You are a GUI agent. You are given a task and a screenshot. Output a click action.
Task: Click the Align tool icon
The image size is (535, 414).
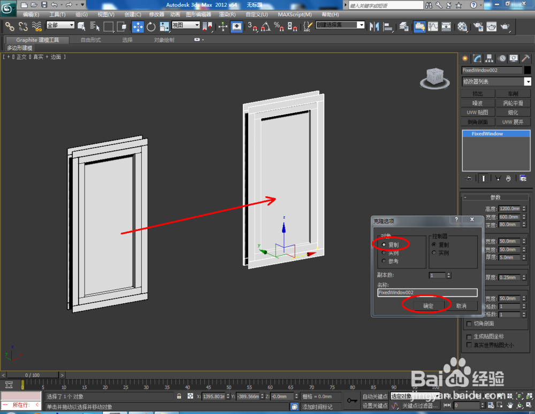[388, 26]
